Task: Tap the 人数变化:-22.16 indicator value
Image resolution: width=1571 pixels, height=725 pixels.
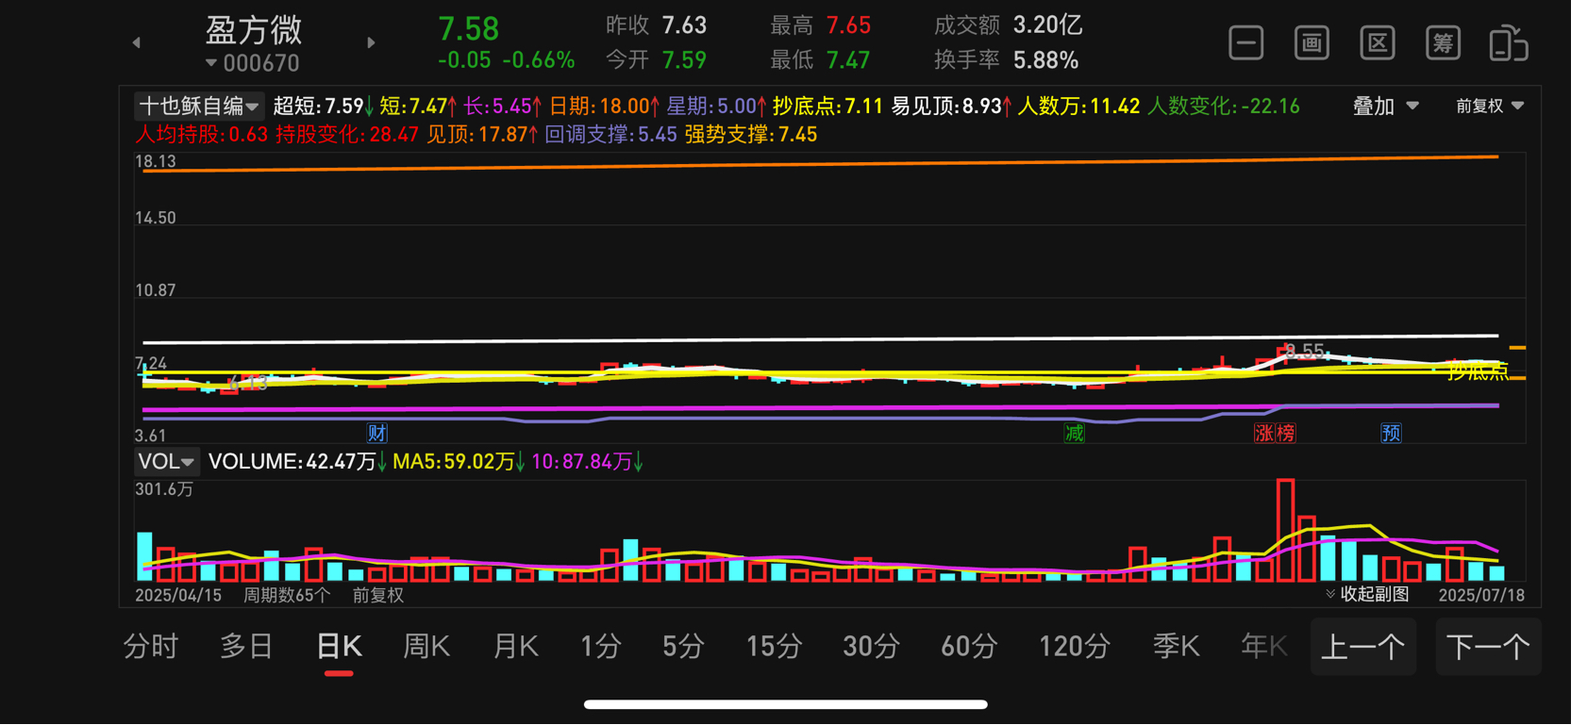Action: (1224, 106)
